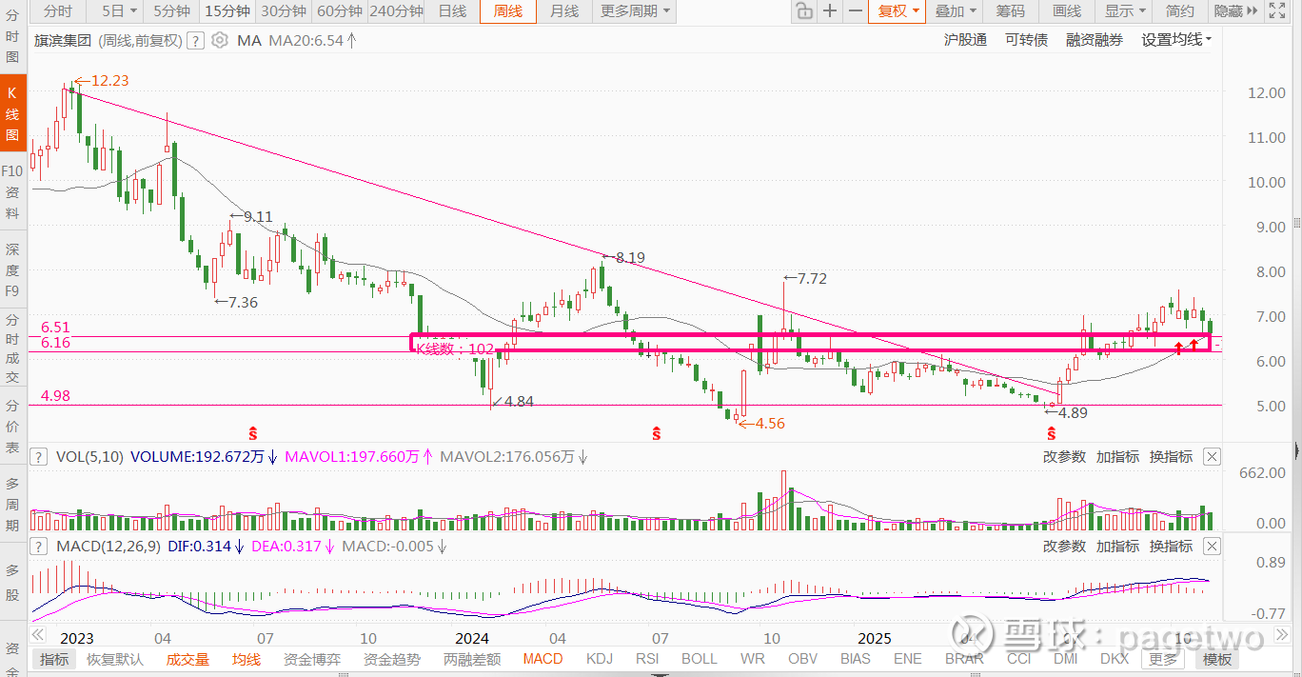Switch to 5分钟 period tab
Screen dimensions: 1302x677
171,11
